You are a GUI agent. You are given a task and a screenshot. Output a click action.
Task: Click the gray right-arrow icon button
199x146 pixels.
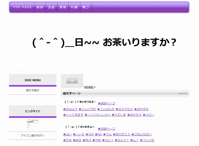click(72, 81)
